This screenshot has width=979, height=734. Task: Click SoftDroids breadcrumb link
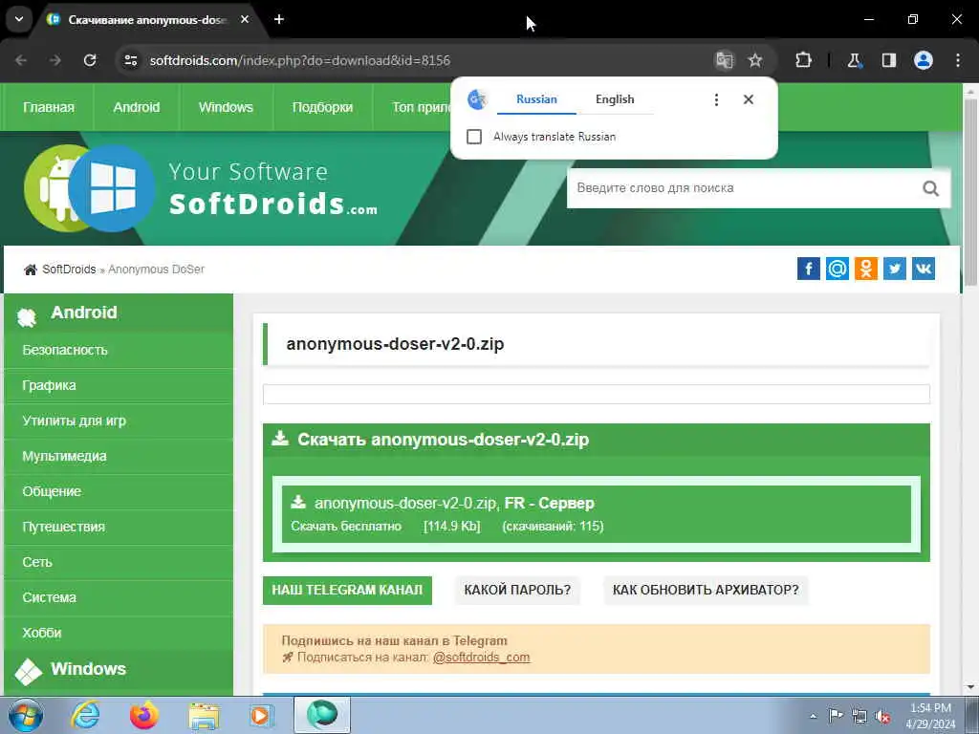(x=69, y=270)
